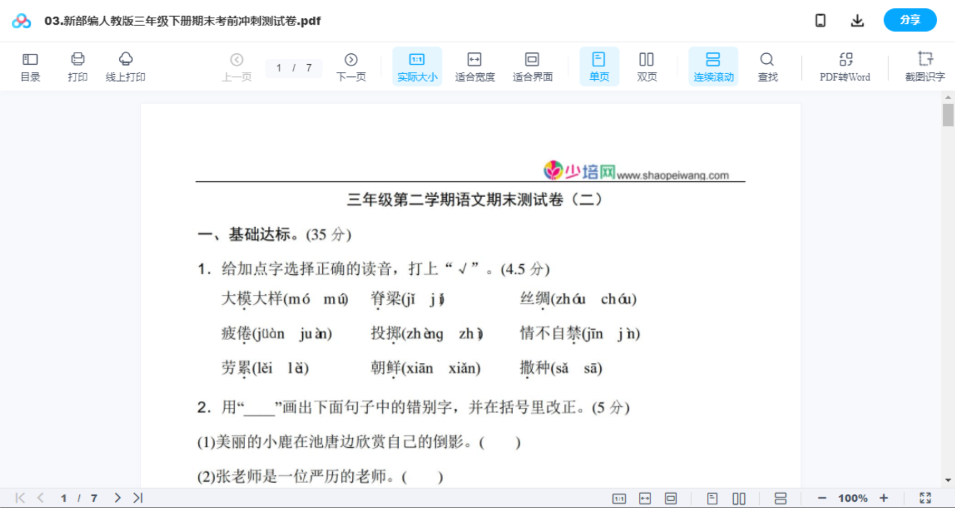Viewport: 955px width, 508px height.
Task: Click the zoom plus control in status bar
Action: (x=884, y=497)
